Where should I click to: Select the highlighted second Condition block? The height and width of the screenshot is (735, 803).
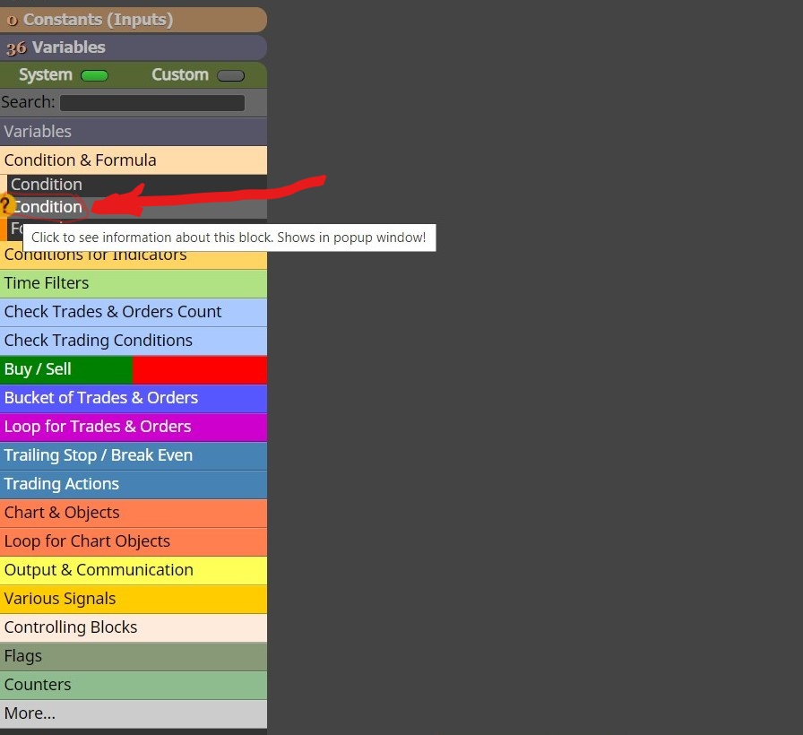coord(137,207)
